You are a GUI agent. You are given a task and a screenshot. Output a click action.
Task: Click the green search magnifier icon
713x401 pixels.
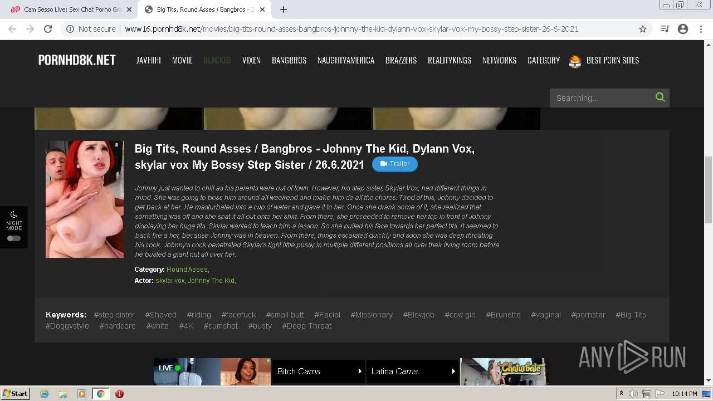(x=660, y=97)
